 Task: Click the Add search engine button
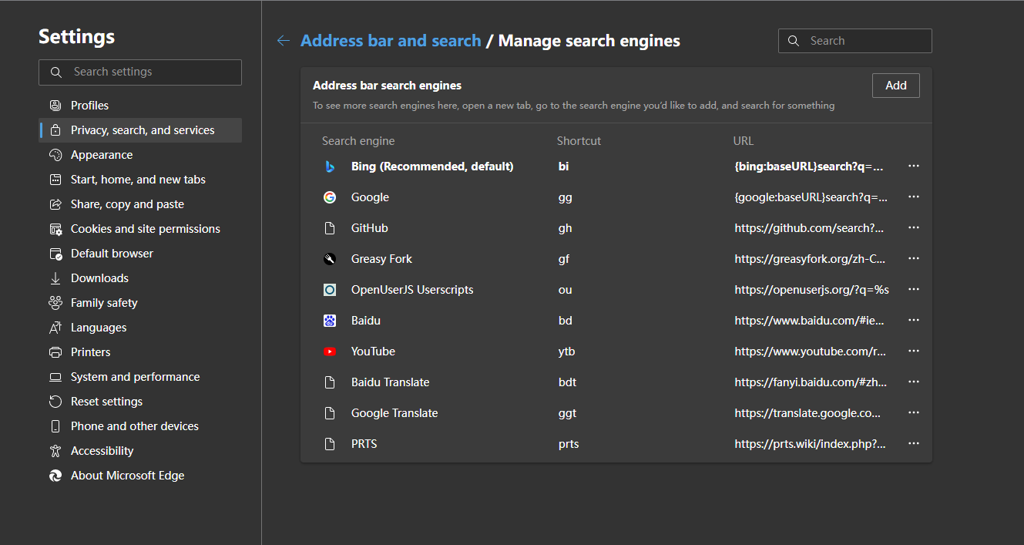coord(896,86)
